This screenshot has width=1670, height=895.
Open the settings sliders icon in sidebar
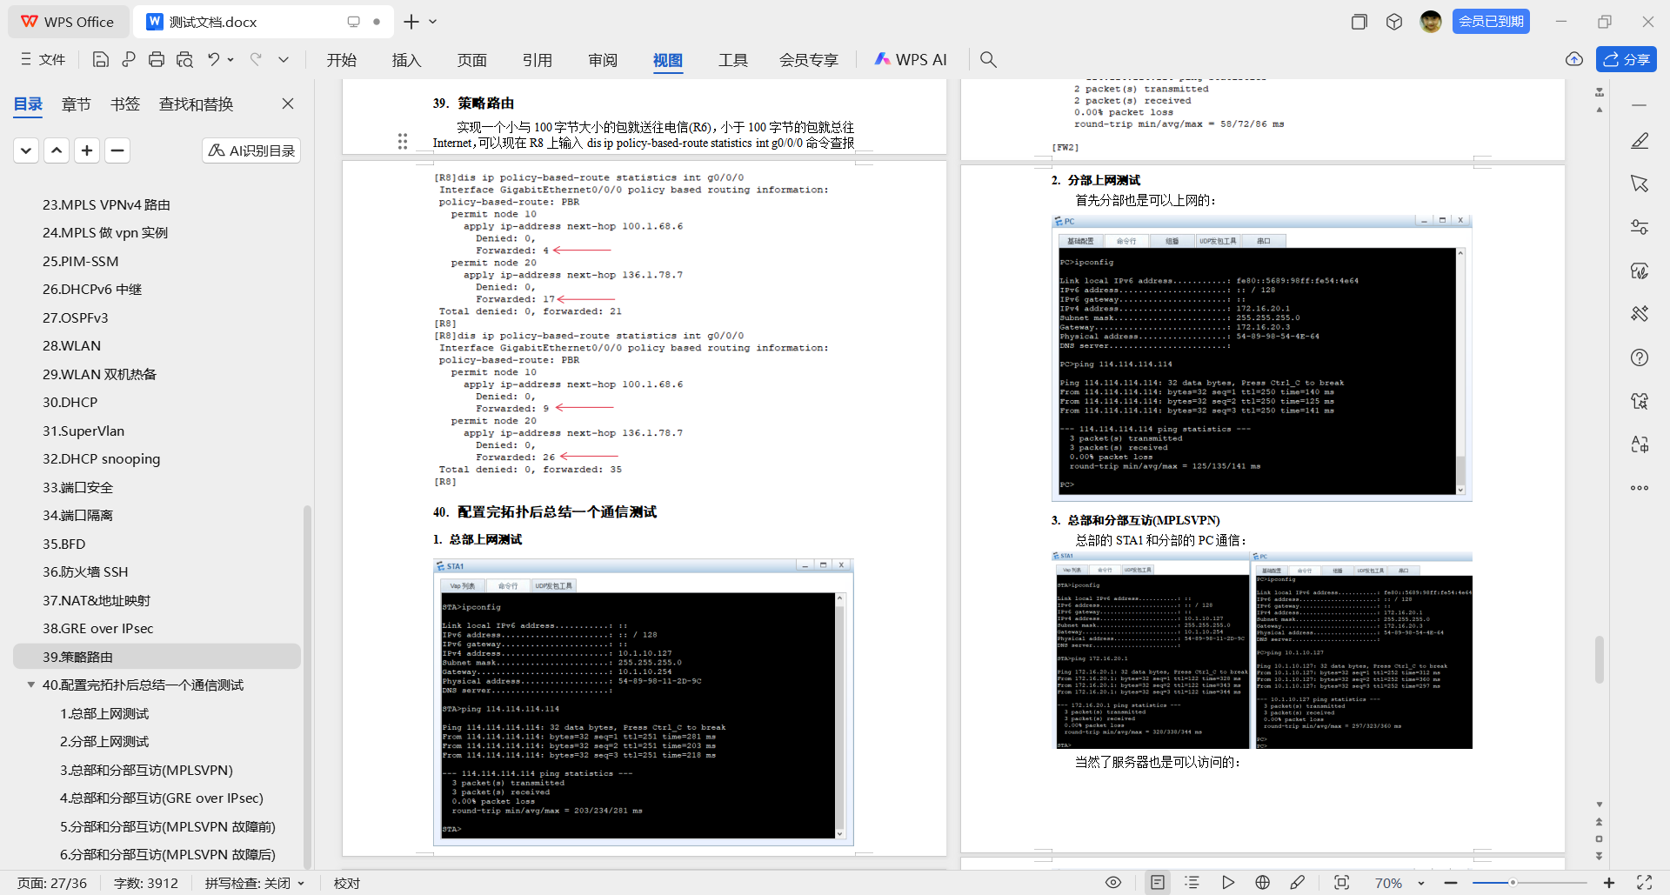coord(1640,227)
